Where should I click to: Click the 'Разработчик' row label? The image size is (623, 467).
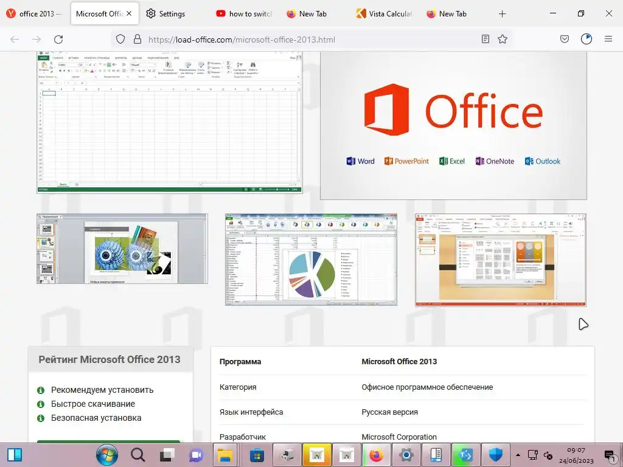pos(242,437)
